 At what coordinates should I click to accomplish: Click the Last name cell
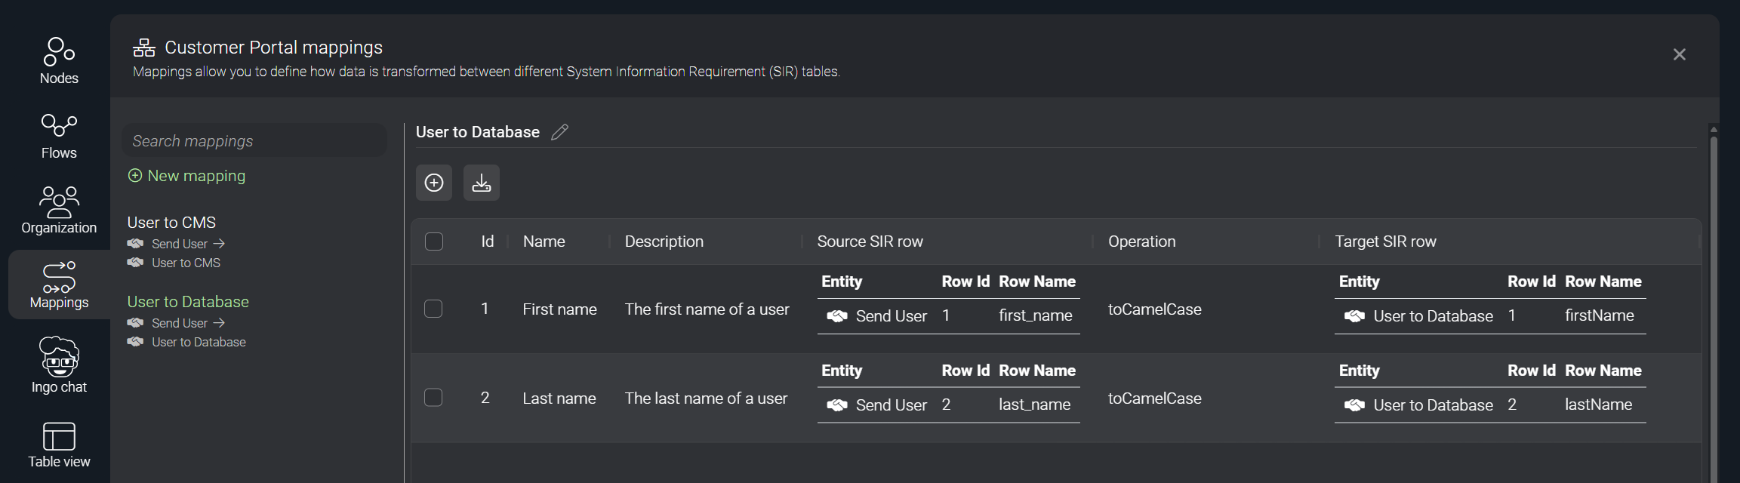[x=559, y=398]
